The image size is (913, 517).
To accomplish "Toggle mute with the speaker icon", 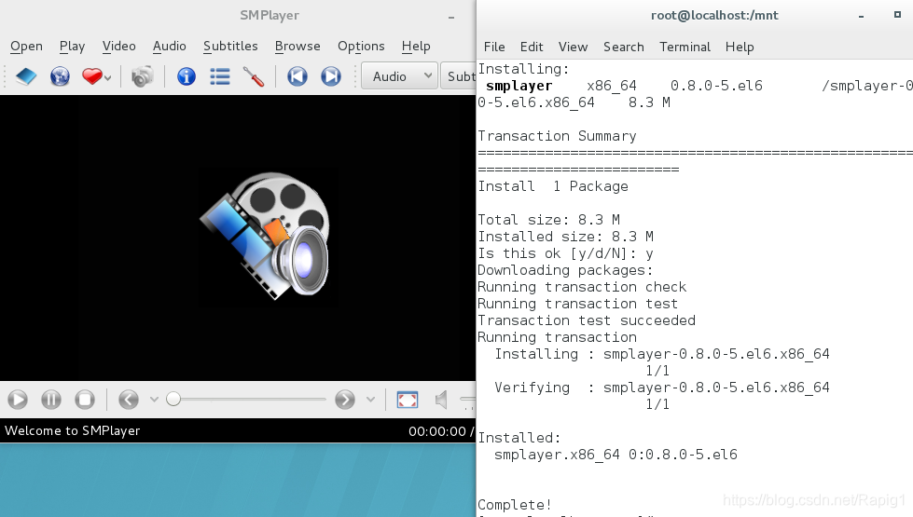I will tap(441, 400).
